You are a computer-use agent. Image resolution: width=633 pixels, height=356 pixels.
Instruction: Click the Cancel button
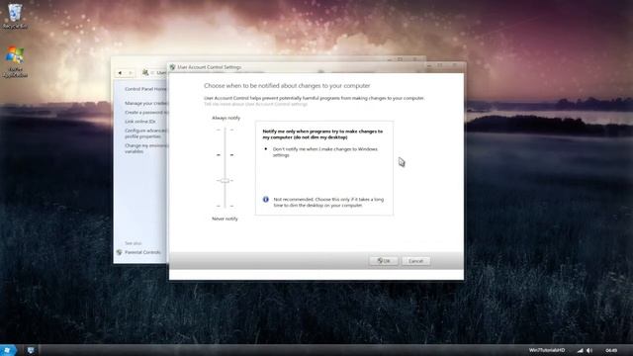click(x=415, y=261)
